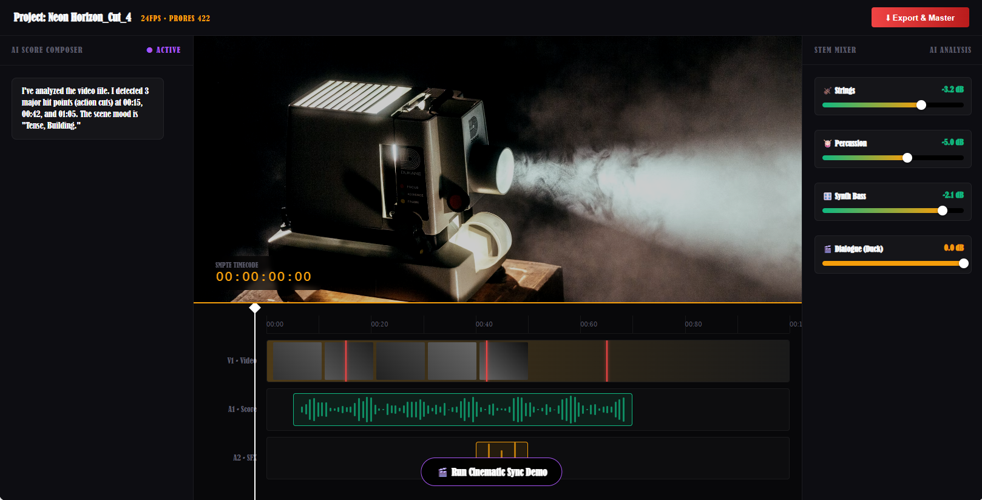Click the -2.1 dB Synth Bass value
The height and width of the screenshot is (500, 982).
[x=952, y=195]
